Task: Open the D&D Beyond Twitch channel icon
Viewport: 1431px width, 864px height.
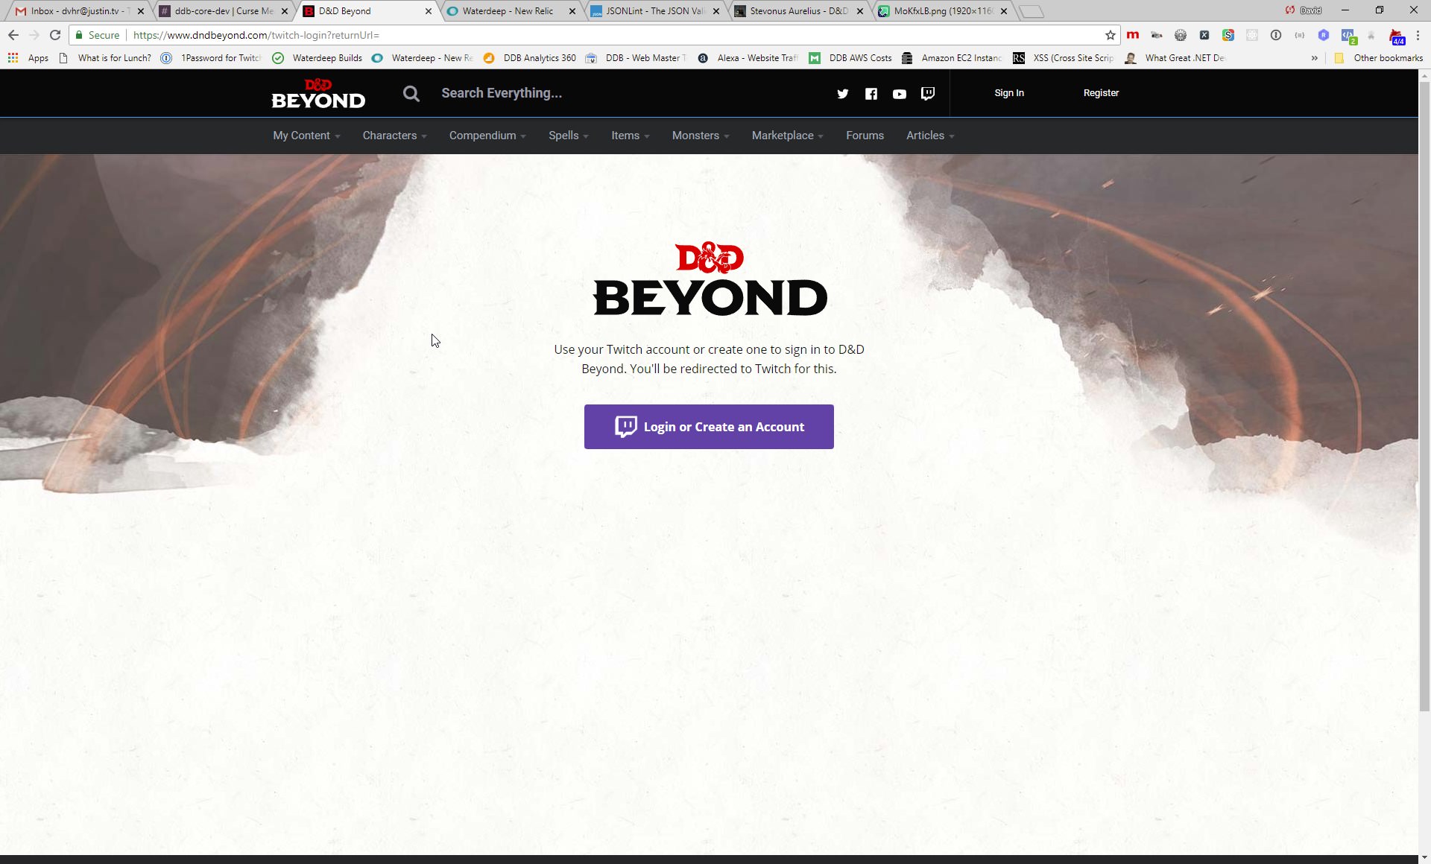Action: point(927,94)
